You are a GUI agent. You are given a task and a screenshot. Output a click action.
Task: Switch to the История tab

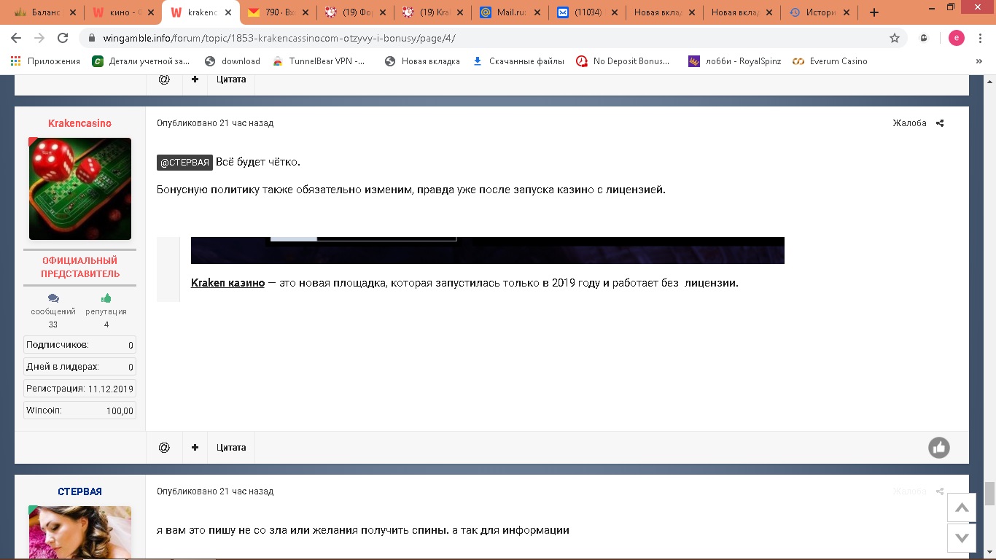pyautogui.click(x=817, y=12)
